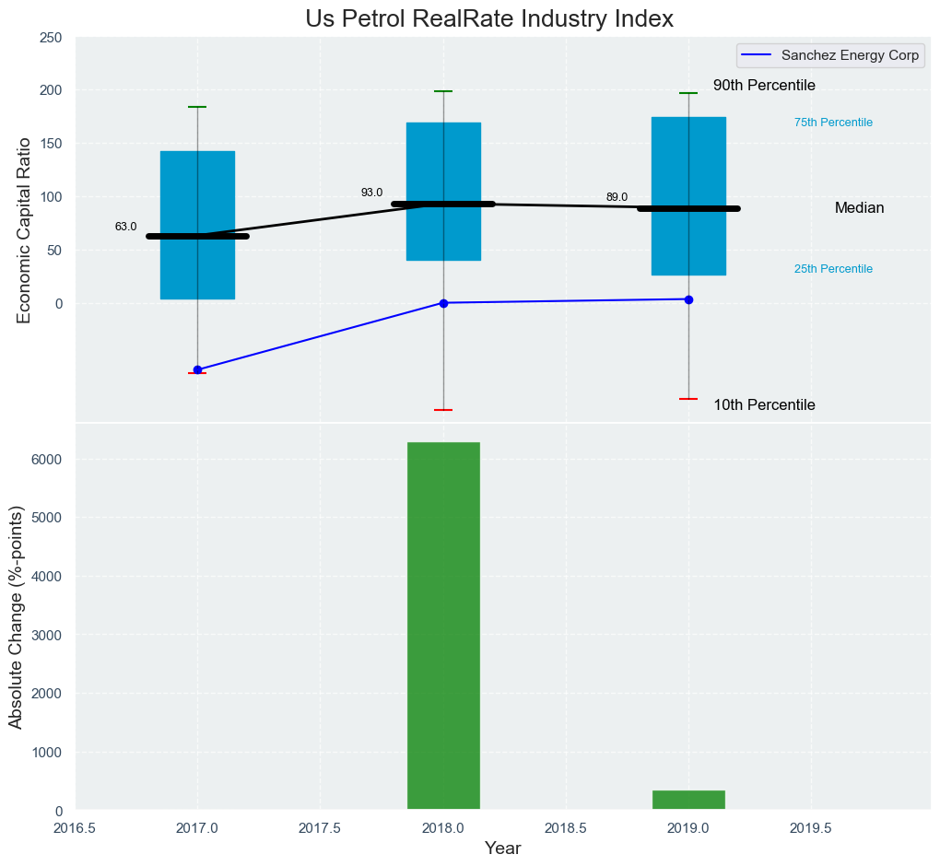The image size is (940, 866).
Task: Click the blue 2017 percentile box
Action: (197, 226)
